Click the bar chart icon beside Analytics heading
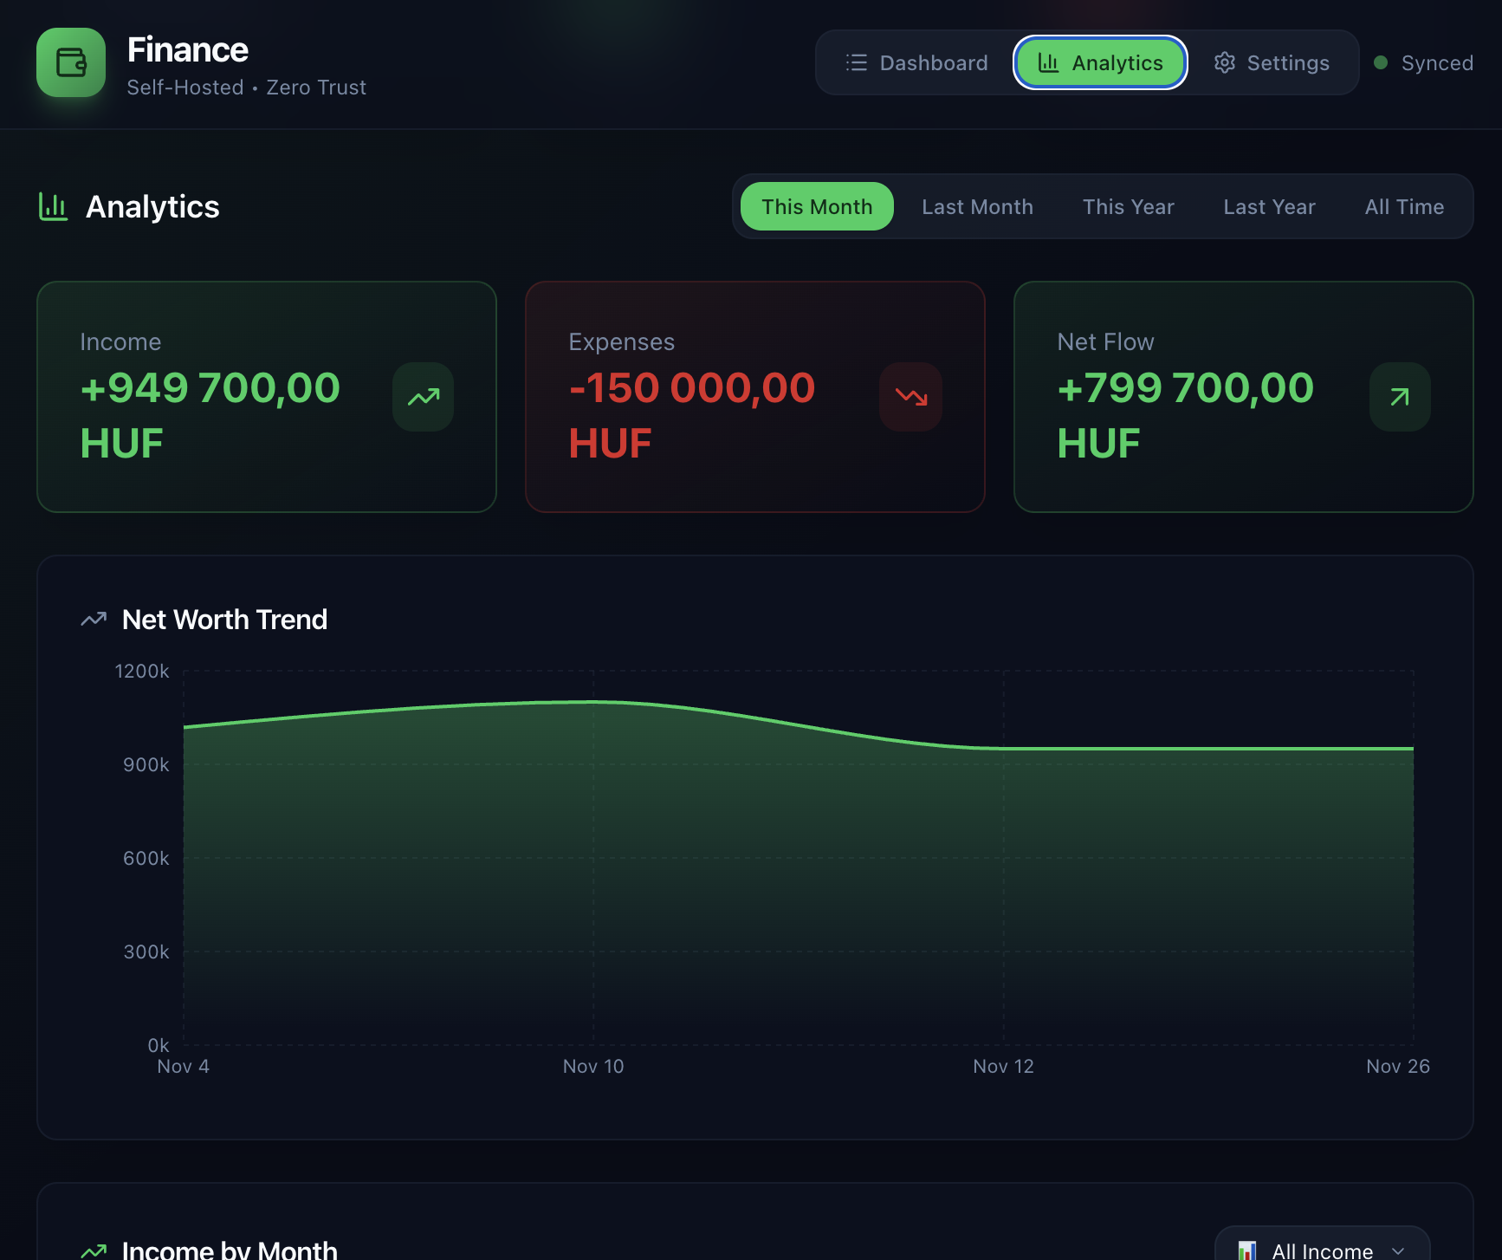 pyautogui.click(x=53, y=207)
